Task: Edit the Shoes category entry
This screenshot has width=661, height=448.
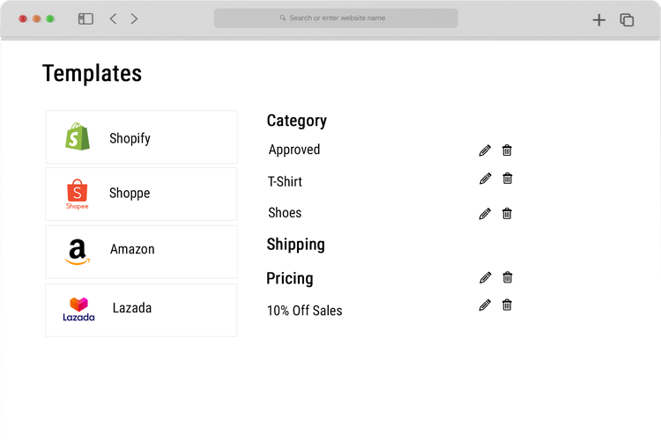Action: [x=485, y=214]
